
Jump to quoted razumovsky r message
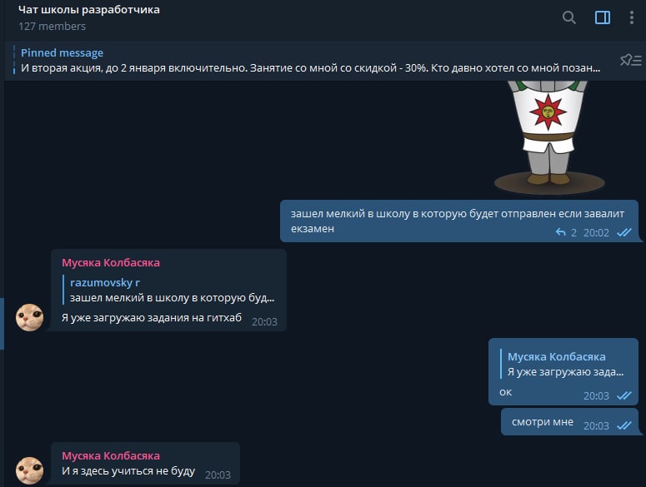click(169, 290)
